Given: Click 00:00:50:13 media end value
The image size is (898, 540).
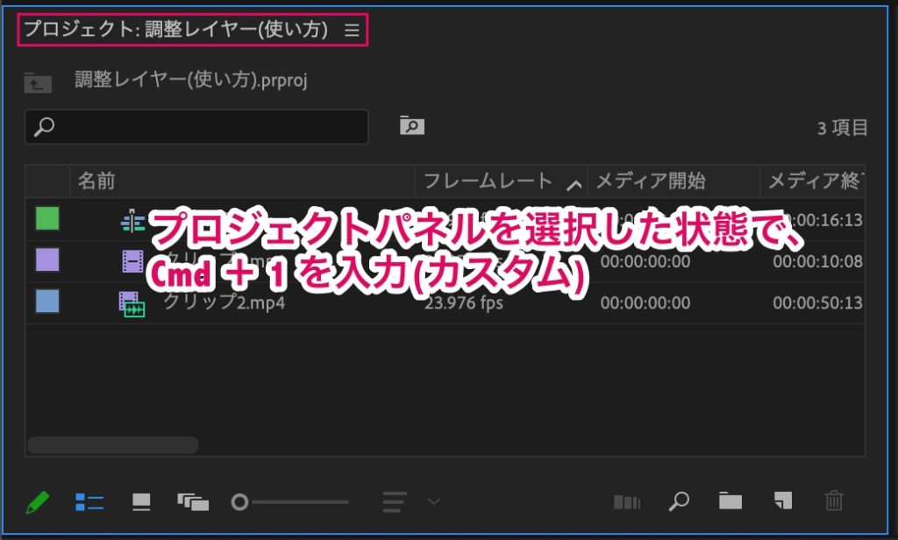Looking at the screenshot, I should pyautogui.click(x=818, y=303).
